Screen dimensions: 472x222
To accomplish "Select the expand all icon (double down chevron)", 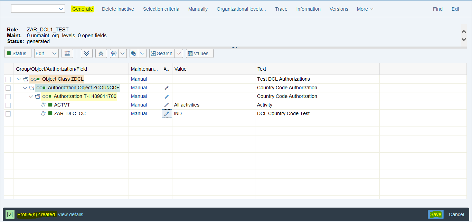I will point(86,53).
